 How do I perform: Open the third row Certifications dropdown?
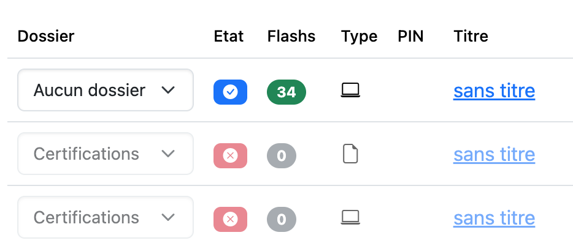[x=105, y=217]
